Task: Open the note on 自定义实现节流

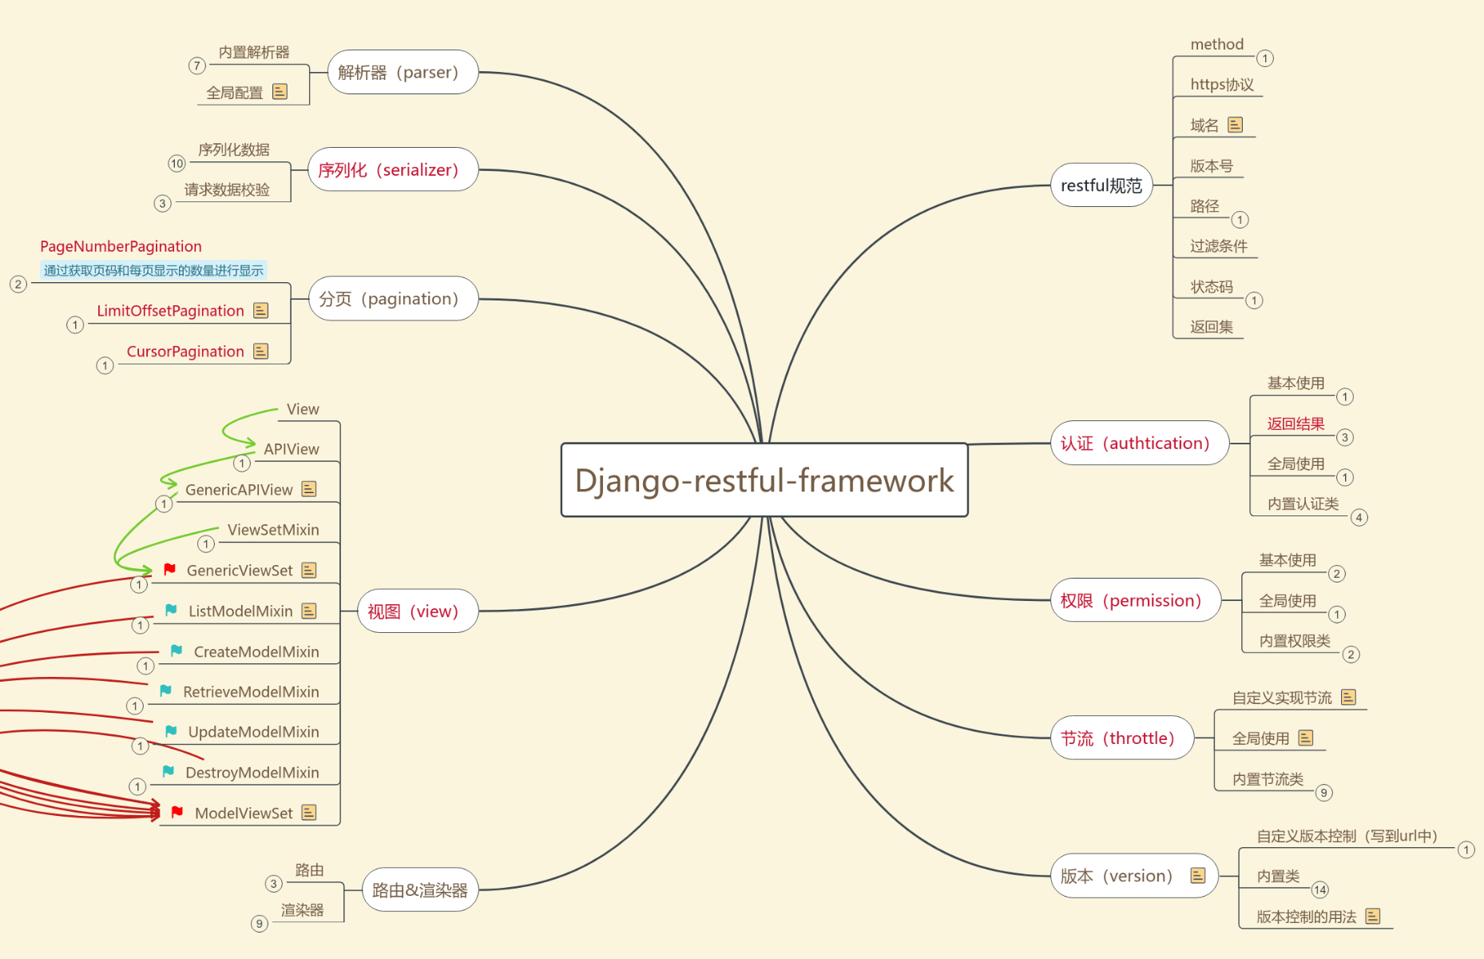Action: pyautogui.click(x=1348, y=696)
